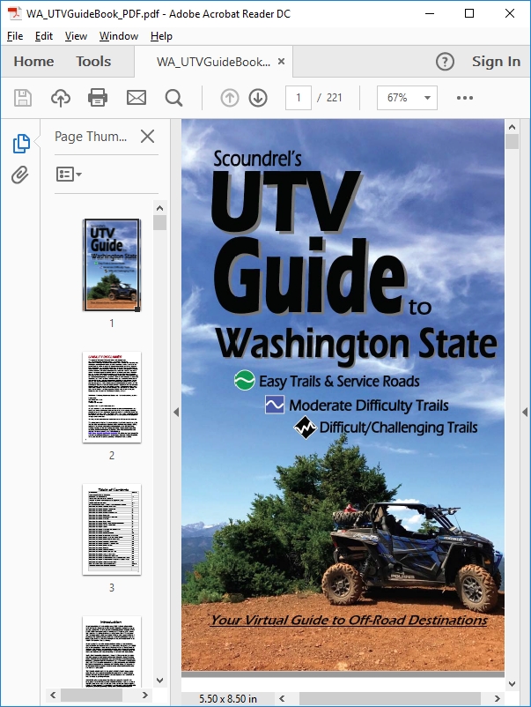Select the WA_UTVGuideBook document tab

[x=213, y=62]
